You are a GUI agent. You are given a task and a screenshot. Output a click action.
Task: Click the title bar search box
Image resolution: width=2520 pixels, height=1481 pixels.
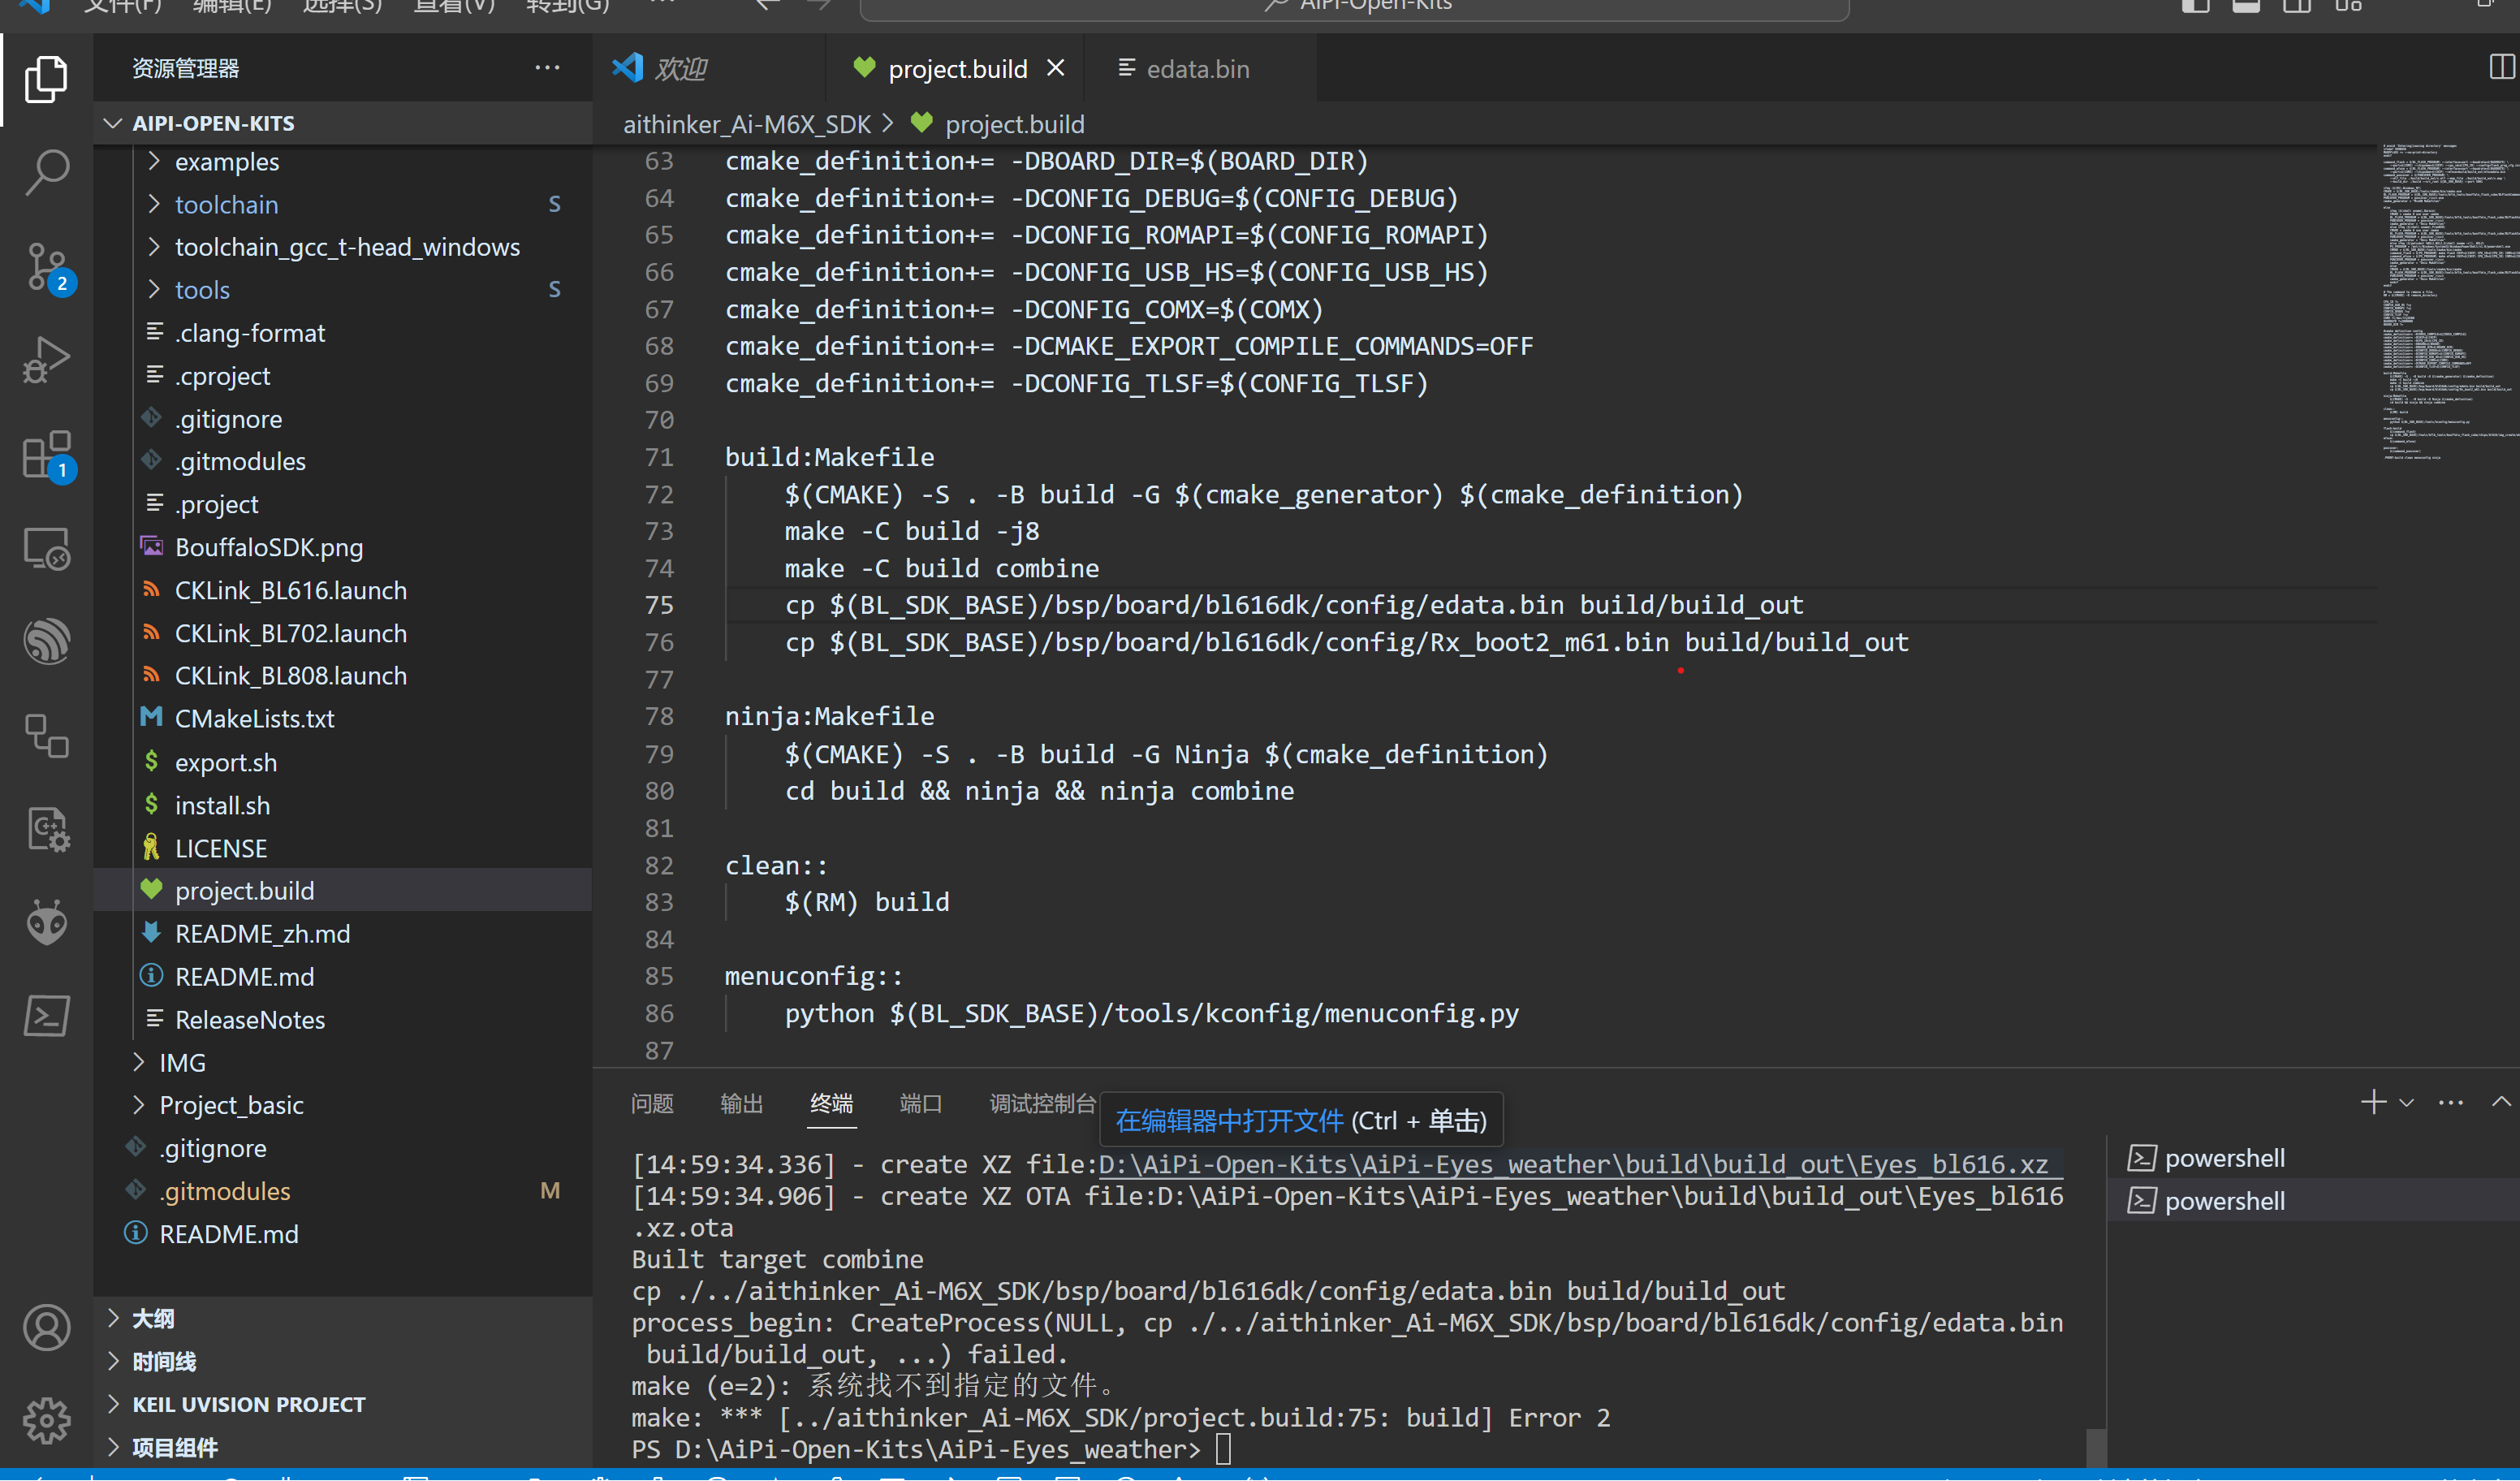point(1354,8)
